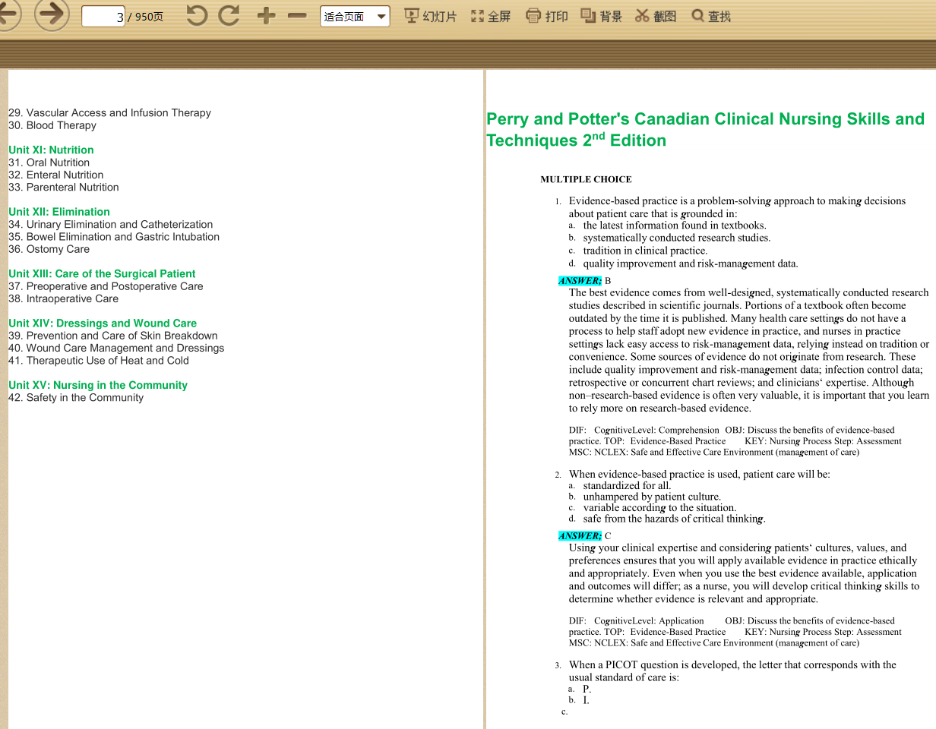Click question 3 PICOT question text
This screenshot has height=729, width=936.
(732, 671)
